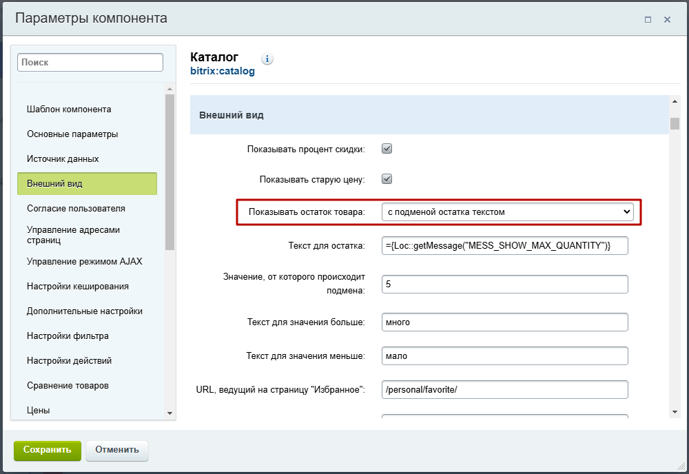Image resolution: width=689 pixels, height=474 pixels.
Task: Select Внешний вид in sidebar
Action: tap(87, 184)
